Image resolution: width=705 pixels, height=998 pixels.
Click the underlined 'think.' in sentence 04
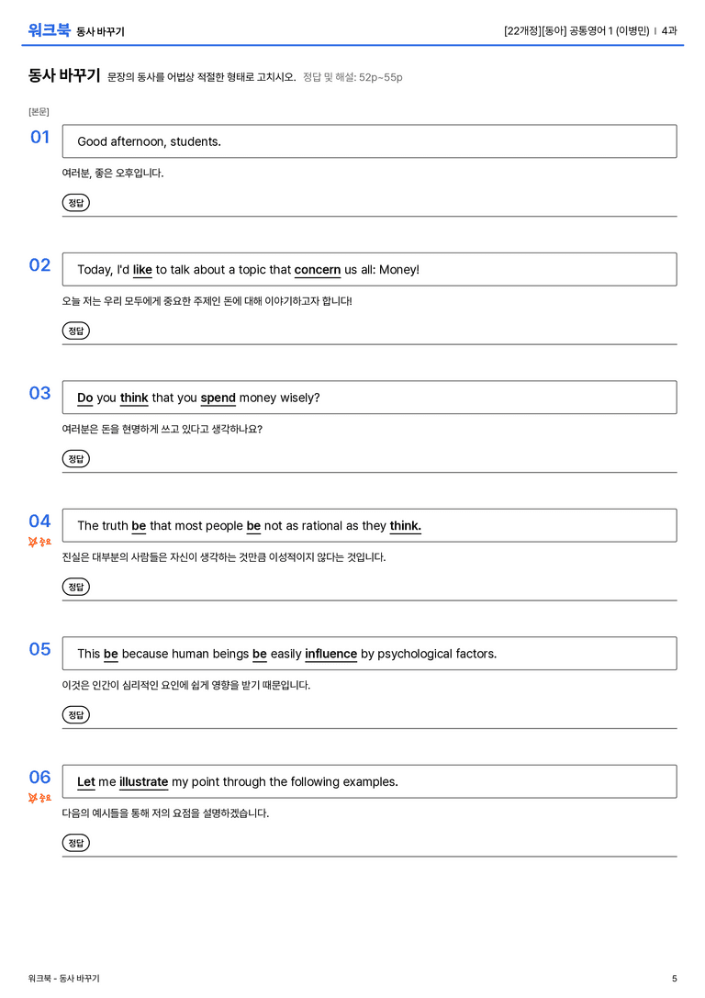(406, 526)
